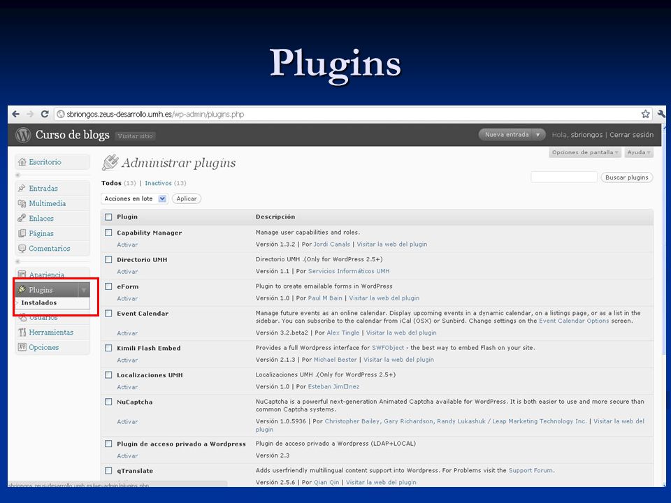Activate the eForm plugin

tap(127, 298)
